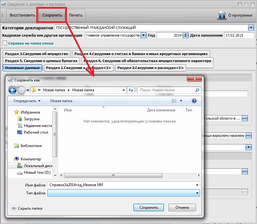Click the Восстановить toolbar button
Viewport: 257px width, 224px height.
tap(23, 15)
